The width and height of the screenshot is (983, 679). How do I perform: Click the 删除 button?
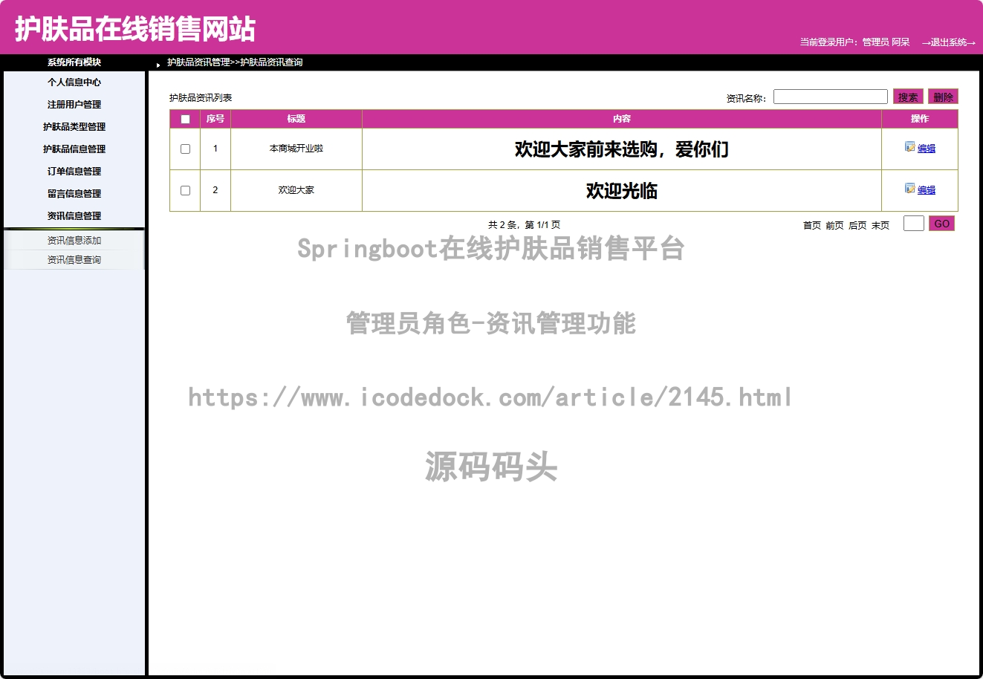pyautogui.click(x=944, y=97)
